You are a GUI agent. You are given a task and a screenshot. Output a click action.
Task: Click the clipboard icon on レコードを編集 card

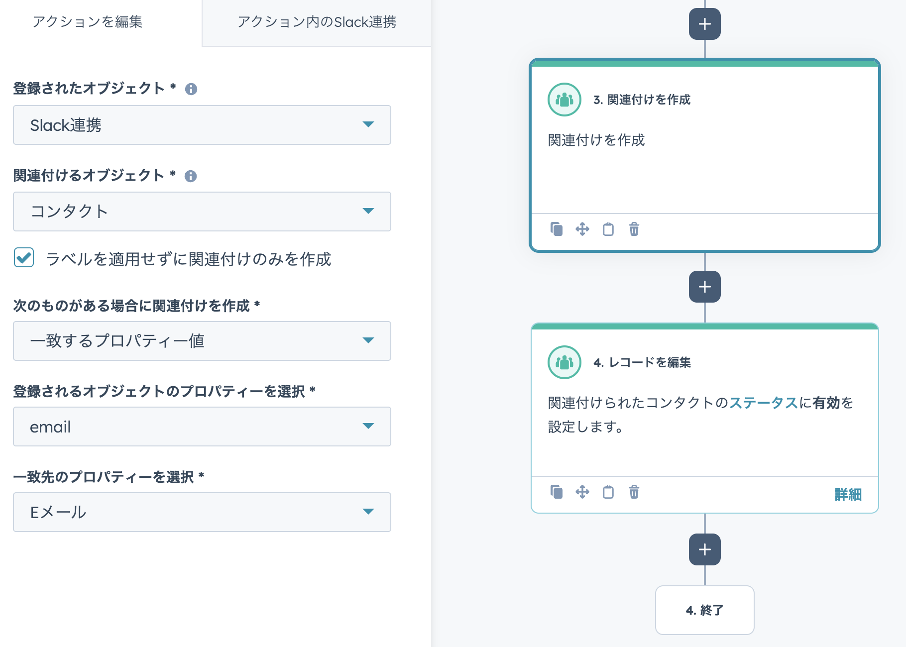click(x=608, y=492)
